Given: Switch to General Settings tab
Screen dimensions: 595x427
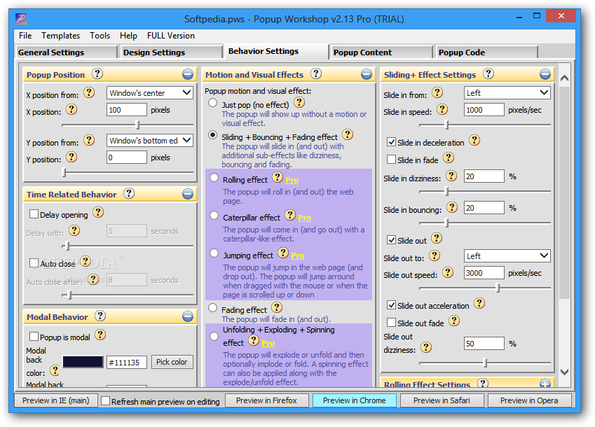Looking at the screenshot, I should (x=67, y=52).
